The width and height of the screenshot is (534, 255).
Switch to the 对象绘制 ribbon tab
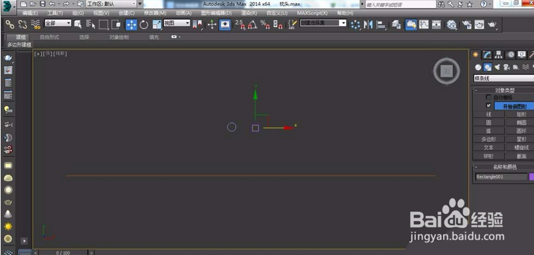coord(119,37)
